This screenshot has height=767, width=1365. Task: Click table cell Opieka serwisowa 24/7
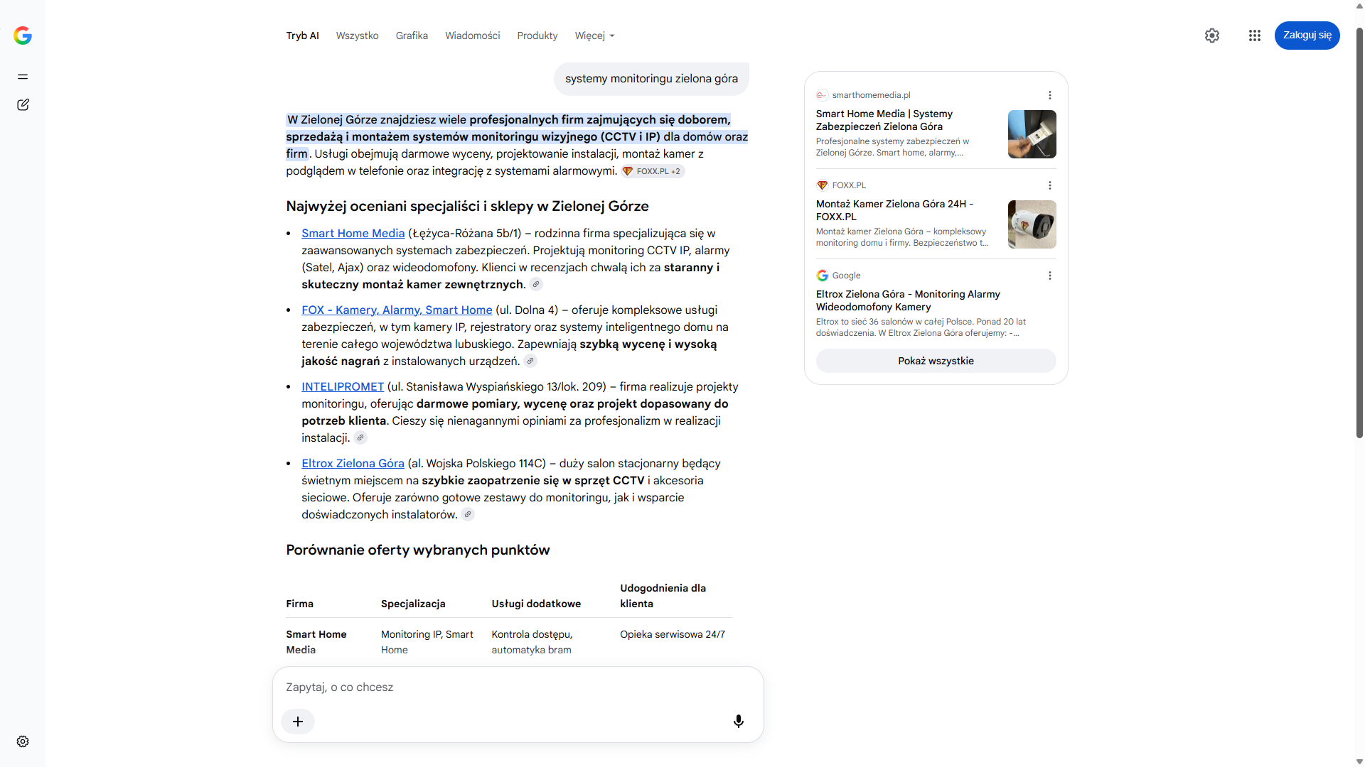(x=673, y=635)
